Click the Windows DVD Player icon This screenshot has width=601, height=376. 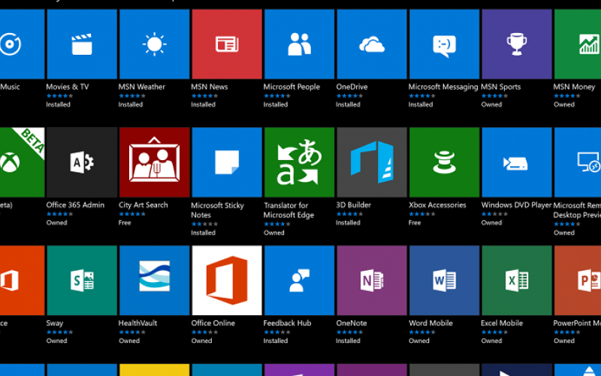pyautogui.click(x=516, y=162)
